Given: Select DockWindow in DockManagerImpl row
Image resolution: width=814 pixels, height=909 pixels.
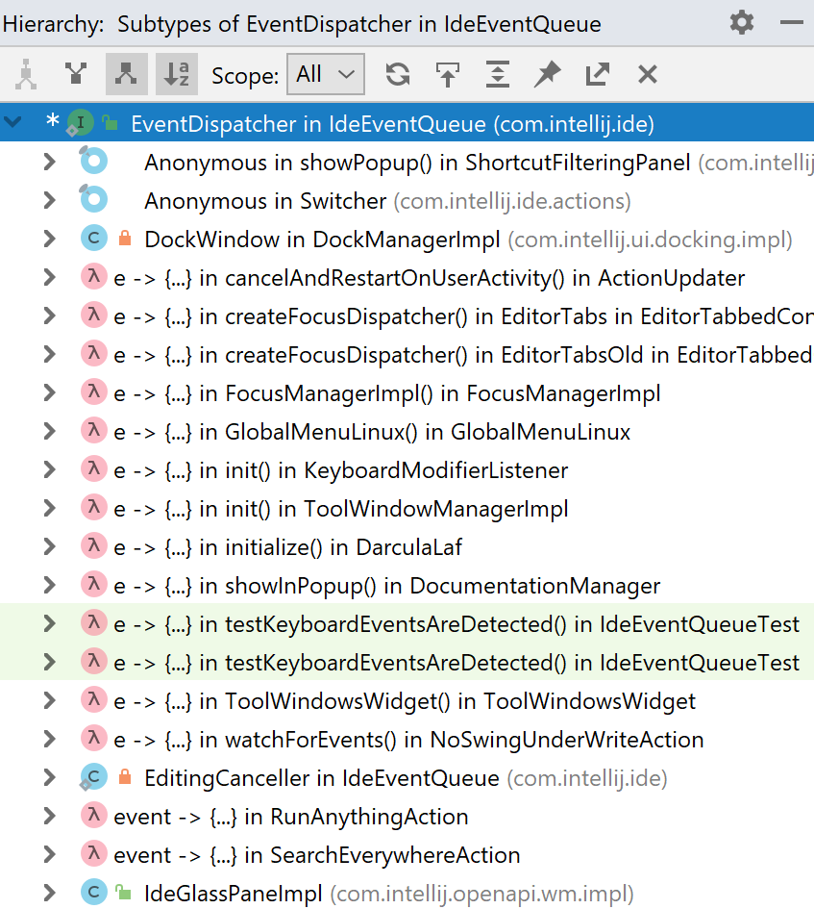Looking at the screenshot, I should pyautogui.click(x=407, y=239).
